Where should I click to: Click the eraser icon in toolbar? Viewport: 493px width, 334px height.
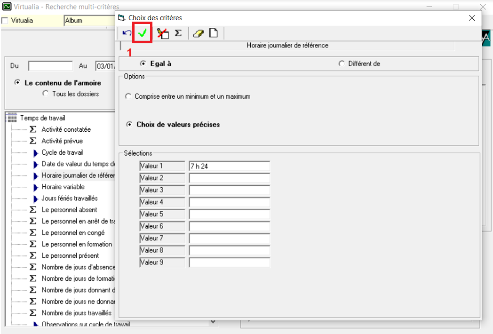point(198,33)
